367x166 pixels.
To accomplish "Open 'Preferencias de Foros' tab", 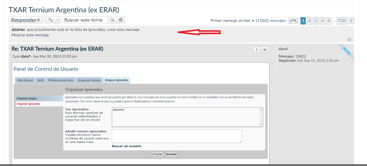I will click(61, 80).
